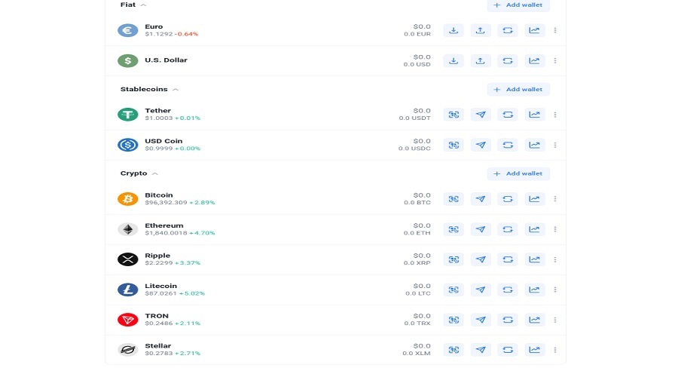Image resolution: width=678 pixels, height=377 pixels.
Task: Show the receive QR icon for Bitcoin
Action: (x=454, y=199)
